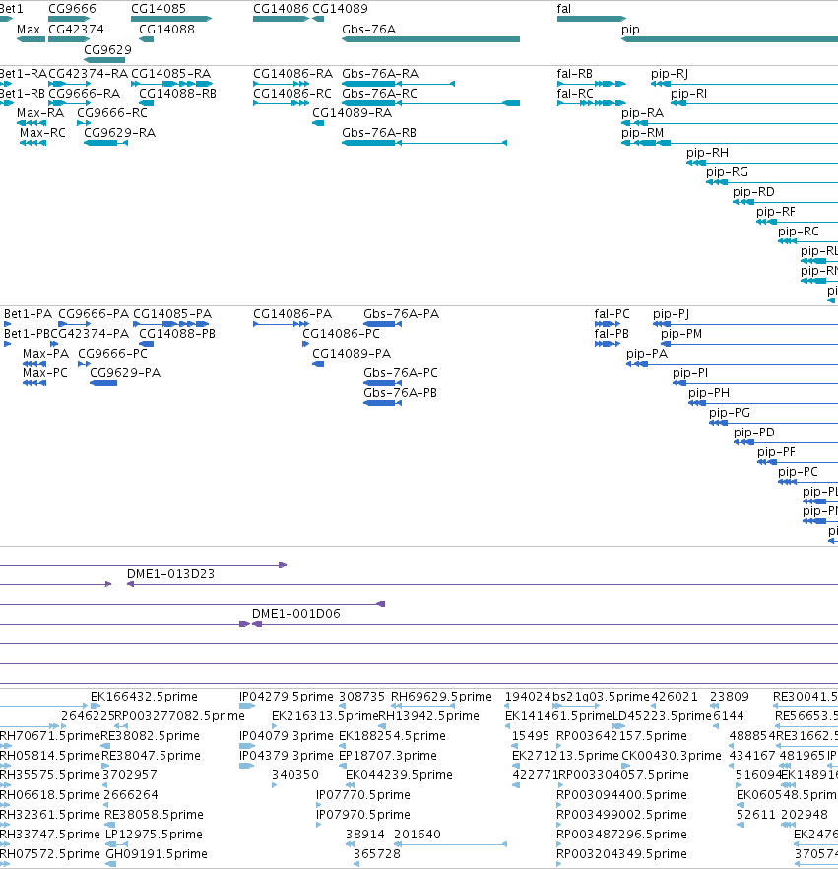Select the fal-RC transcript label

point(575,93)
